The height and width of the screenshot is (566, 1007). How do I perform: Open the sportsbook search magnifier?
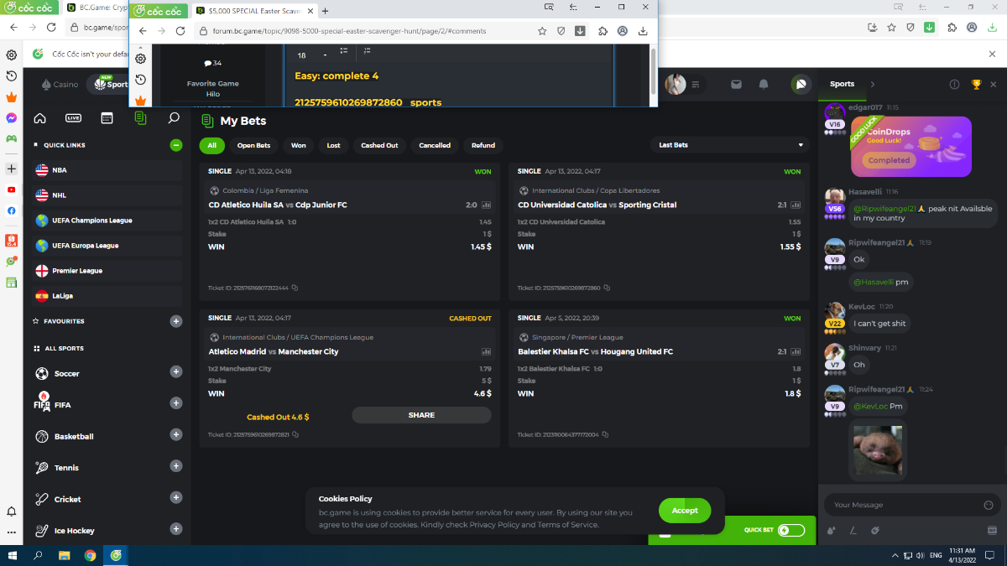(174, 118)
